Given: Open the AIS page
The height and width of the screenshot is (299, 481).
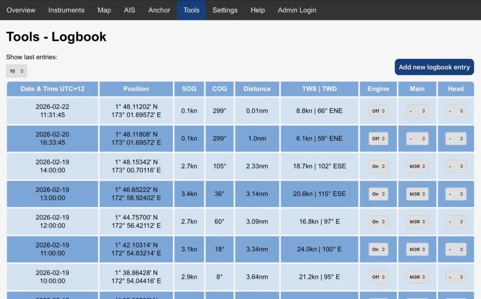Looking at the screenshot, I should [129, 10].
